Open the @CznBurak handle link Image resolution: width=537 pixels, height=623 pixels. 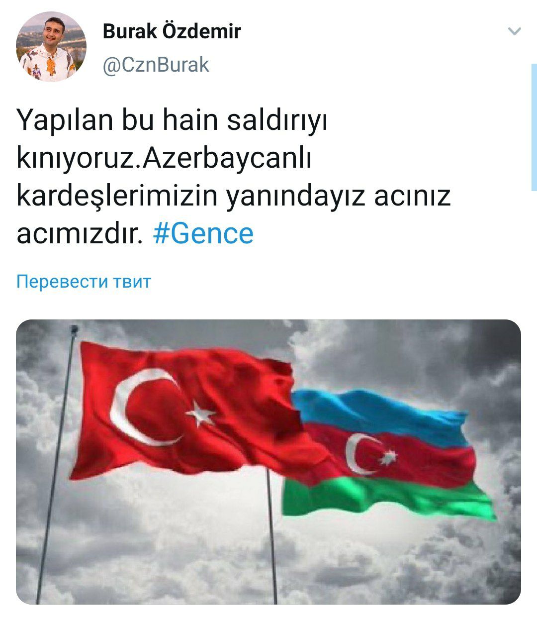pyautogui.click(x=156, y=65)
